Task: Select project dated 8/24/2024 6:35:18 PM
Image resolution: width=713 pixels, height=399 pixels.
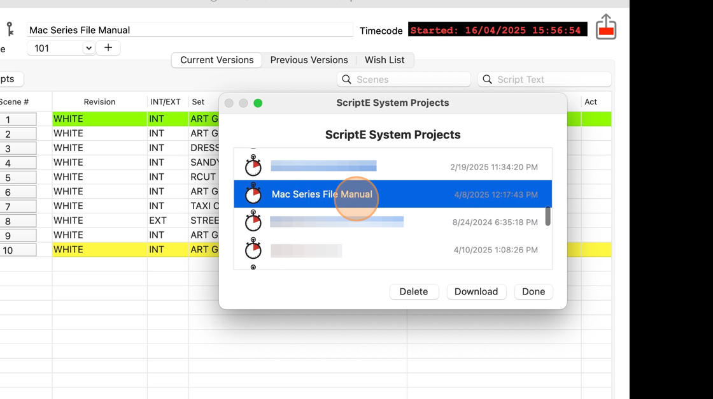Action: click(x=393, y=222)
